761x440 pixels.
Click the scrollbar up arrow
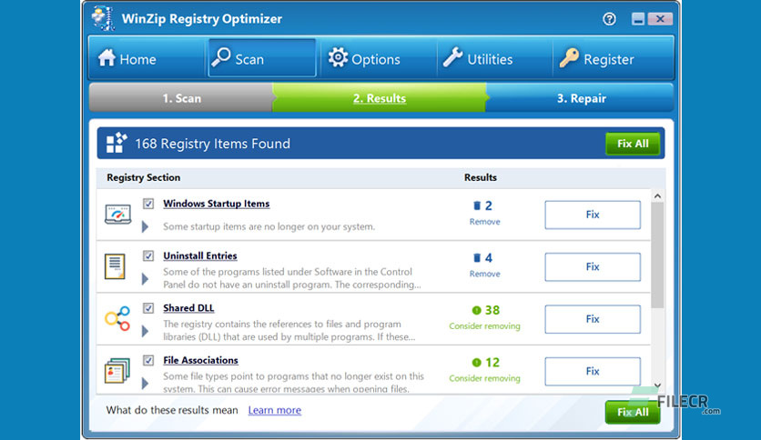(x=657, y=196)
